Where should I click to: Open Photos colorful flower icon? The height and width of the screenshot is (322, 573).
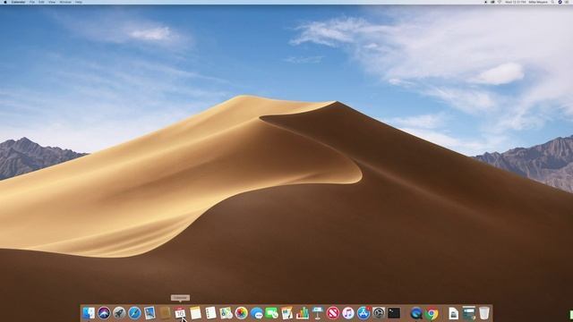241,313
